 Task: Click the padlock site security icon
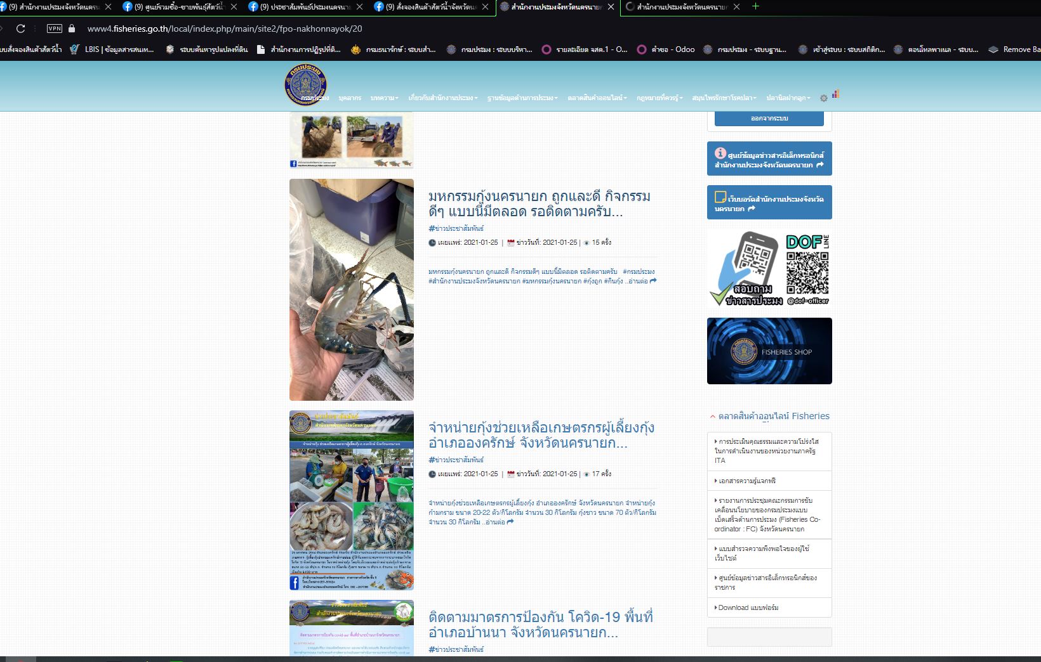(x=71, y=29)
